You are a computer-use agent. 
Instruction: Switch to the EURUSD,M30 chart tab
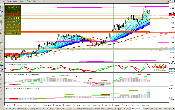pyautogui.click(x=48, y=109)
